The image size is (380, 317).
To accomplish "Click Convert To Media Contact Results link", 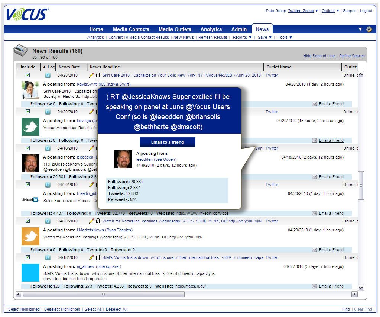I will [139, 37].
